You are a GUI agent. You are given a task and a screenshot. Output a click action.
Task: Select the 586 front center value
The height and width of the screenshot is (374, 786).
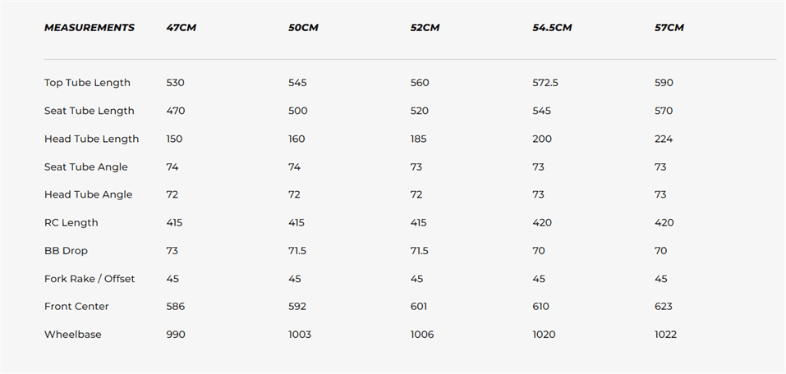pos(175,306)
